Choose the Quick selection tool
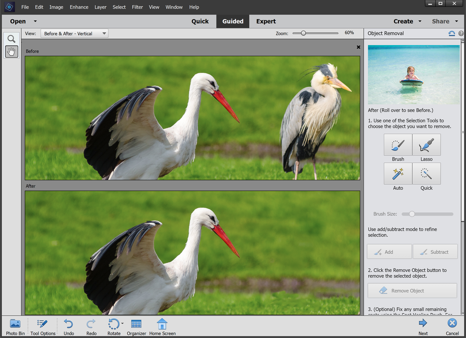This screenshot has height=338, width=466. point(427,174)
